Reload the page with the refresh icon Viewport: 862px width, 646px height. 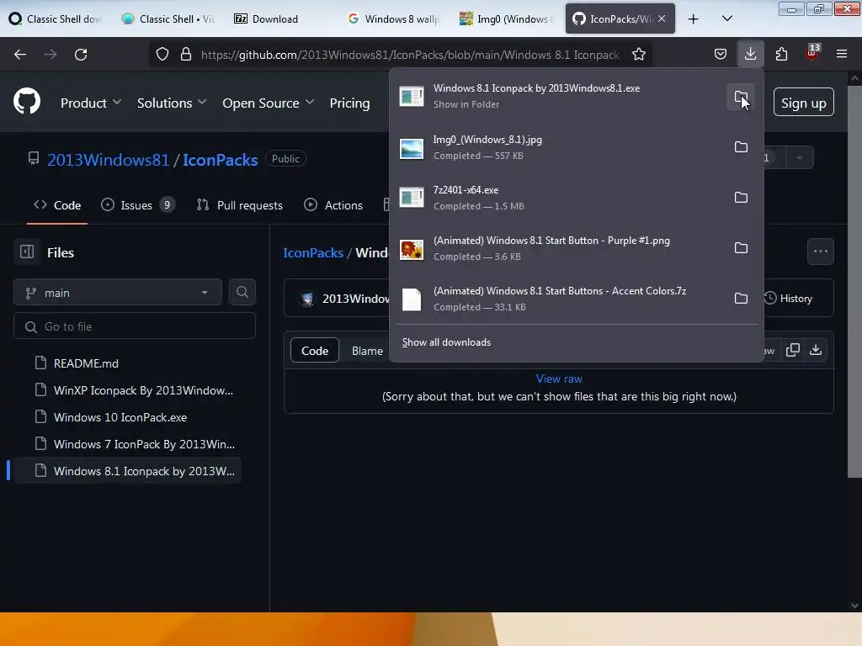point(81,55)
